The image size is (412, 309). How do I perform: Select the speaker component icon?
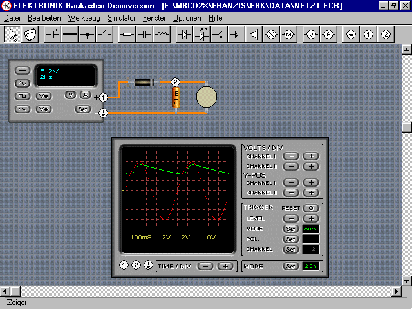click(254, 35)
